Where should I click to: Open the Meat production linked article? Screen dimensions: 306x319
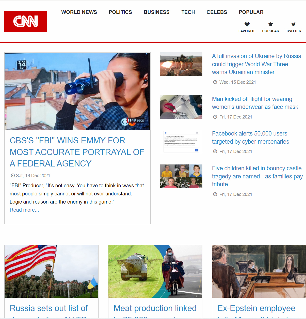[x=155, y=311]
